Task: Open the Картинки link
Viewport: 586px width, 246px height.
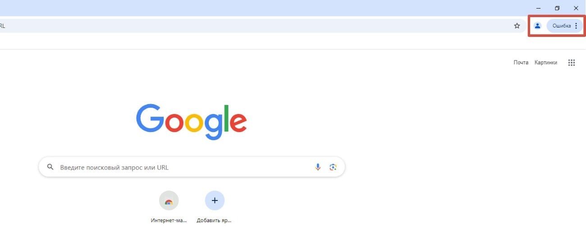Action: [546, 63]
